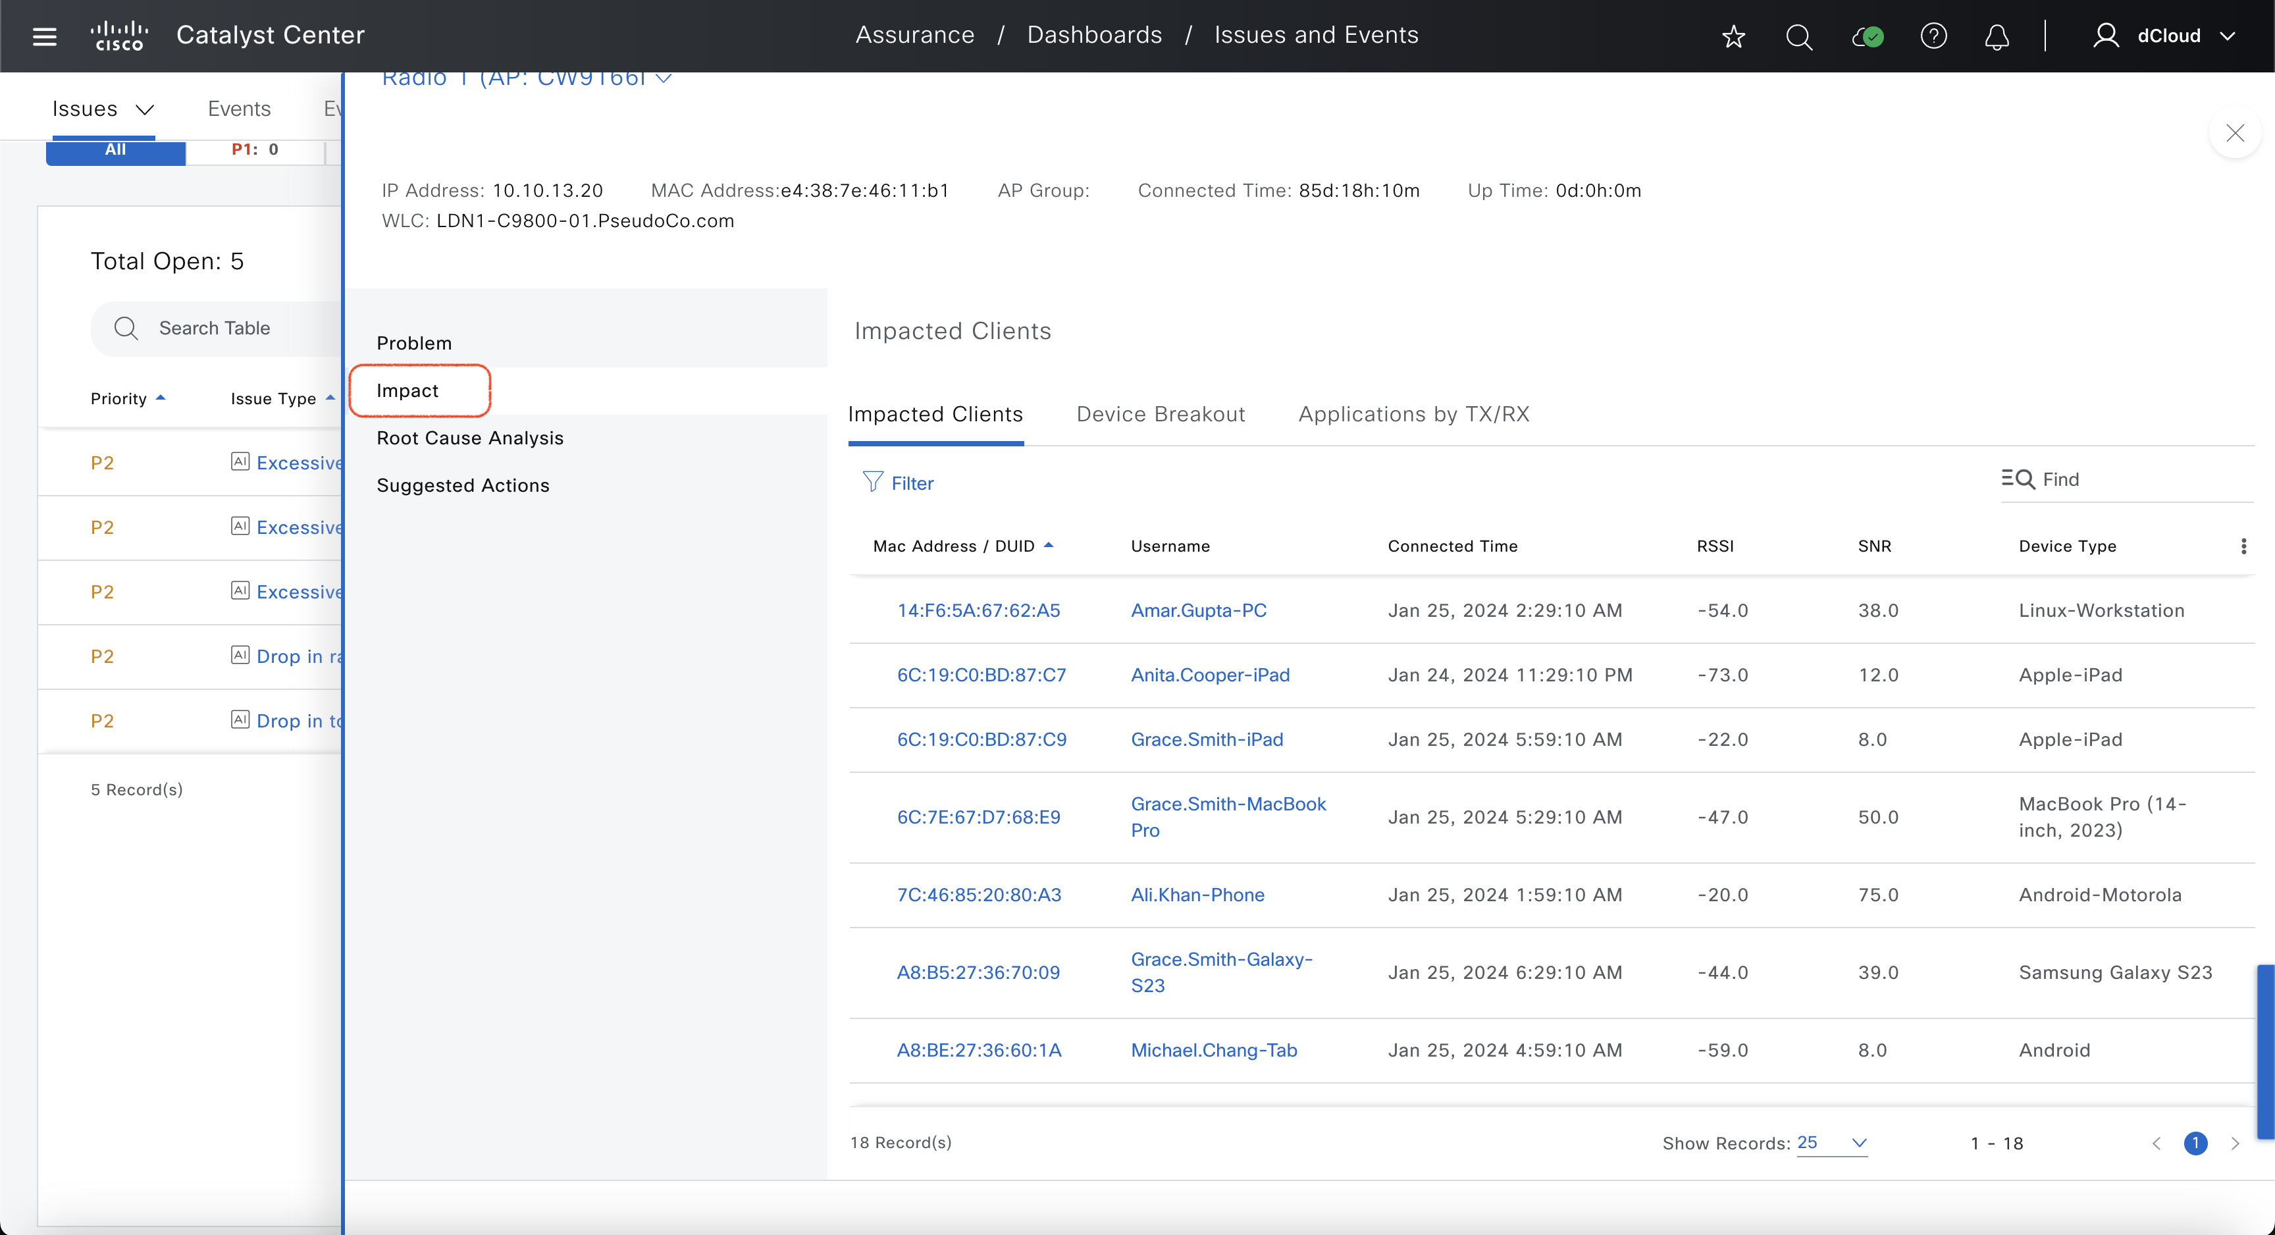The height and width of the screenshot is (1235, 2275).
Task: Click the SNR column header
Action: point(1874,546)
